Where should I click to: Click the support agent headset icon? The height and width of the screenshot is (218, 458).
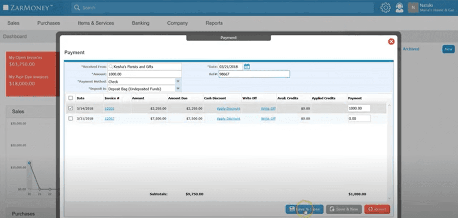click(399, 8)
